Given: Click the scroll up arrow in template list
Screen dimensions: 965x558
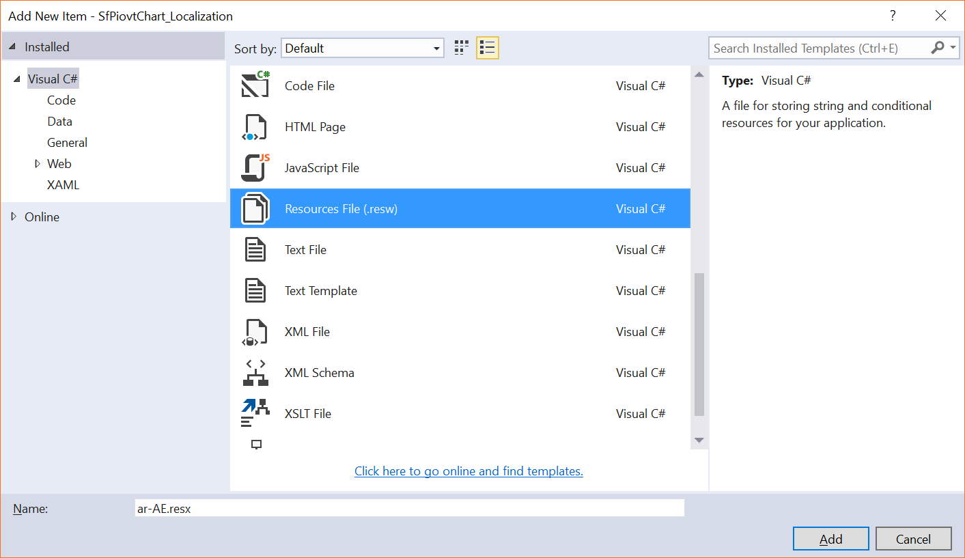Looking at the screenshot, I should click(x=699, y=74).
